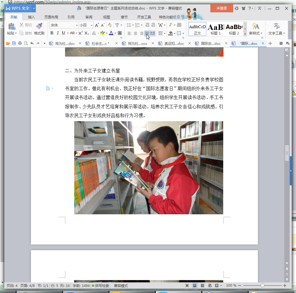The width and height of the screenshot is (296, 293).
Task: Click the insert table grid icon
Action: 179,25
